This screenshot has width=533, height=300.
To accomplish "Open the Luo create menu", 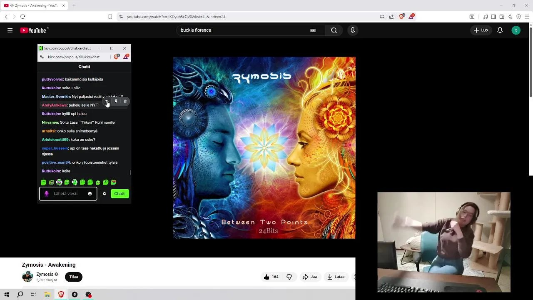I will tap(481, 30).
